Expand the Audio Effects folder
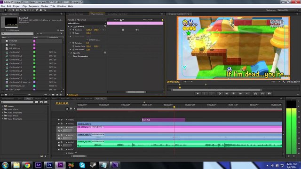 pyautogui.click(x=2, y=109)
